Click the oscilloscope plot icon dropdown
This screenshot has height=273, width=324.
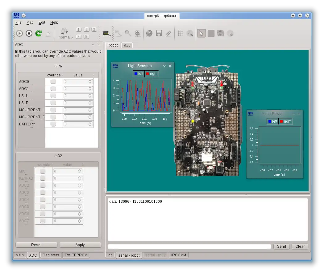click(107, 33)
